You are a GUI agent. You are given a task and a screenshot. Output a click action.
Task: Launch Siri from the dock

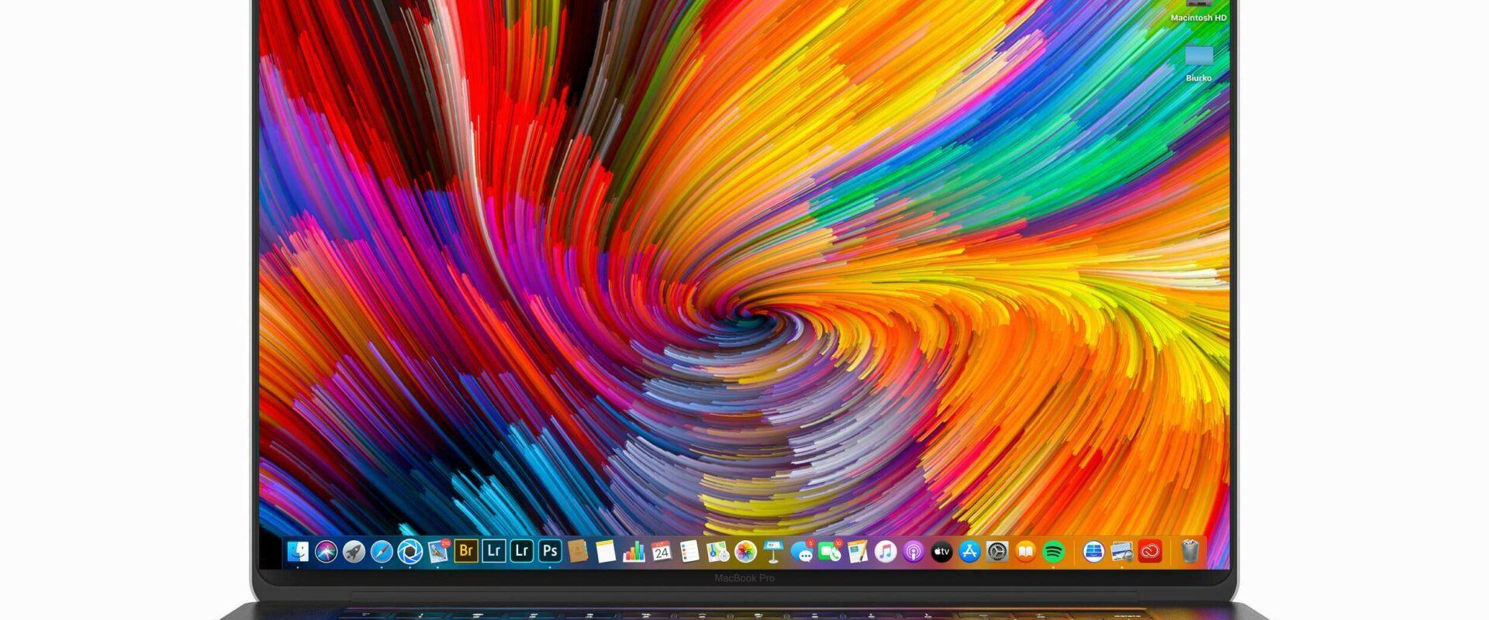(x=326, y=552)
